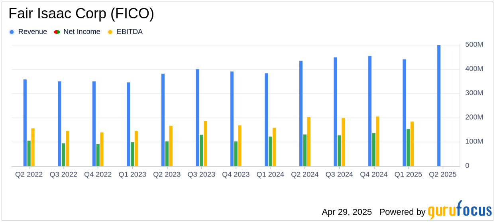Click the Q4 2023 x-axis label
This screenshot has width=495, height=222.
pos(236,175)
